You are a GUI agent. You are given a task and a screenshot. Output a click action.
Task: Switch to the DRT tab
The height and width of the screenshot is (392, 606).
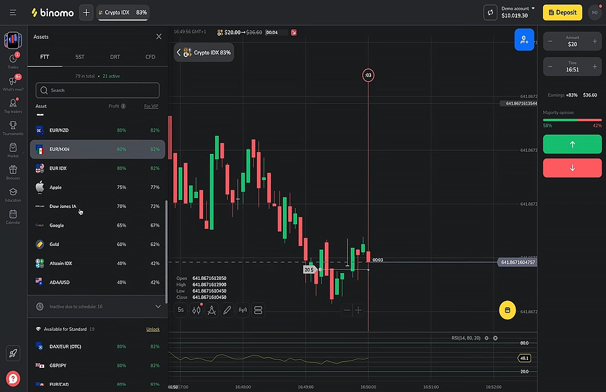tap(115, 57)
